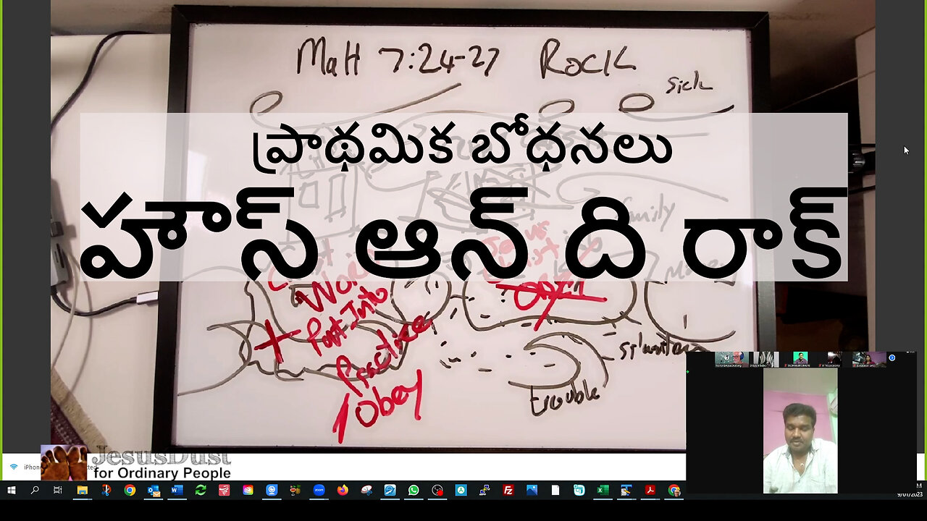The width and height of the screenshot is (927, 521).
Task: Open the taskbar date and clock
Action: point(910,490)
